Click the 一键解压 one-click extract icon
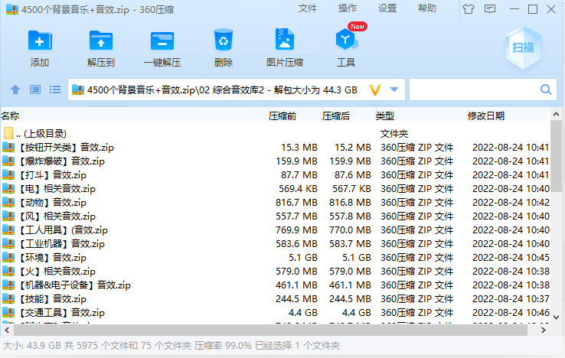Screen dimensions: 565x358 pyautogui.click(x=162, y=41)
